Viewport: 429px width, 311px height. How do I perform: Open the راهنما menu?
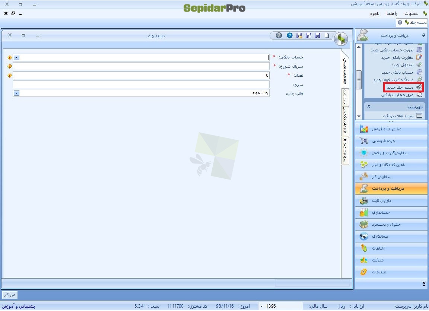(x=392, y=13)
